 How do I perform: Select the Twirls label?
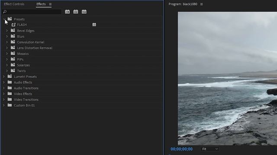coord(21,71)
